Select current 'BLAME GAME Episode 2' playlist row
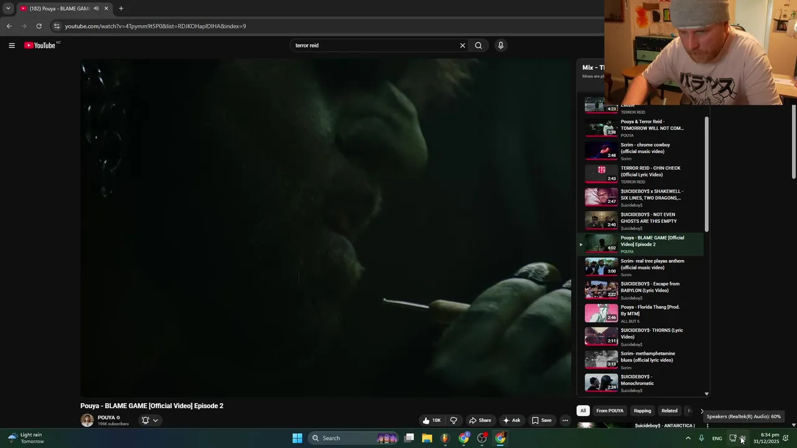The image size is (797, 448). pyautogui.click(x=641, y=244)
